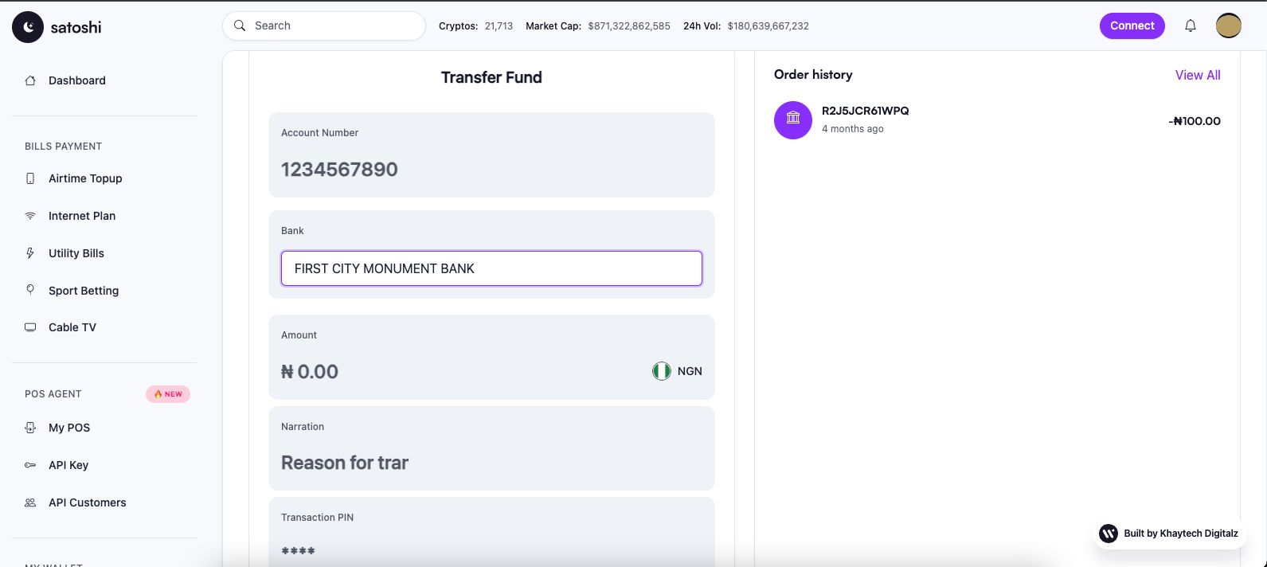Click the satoshi moon logo icon
Image resolution: width=1267 pixels, height=567 pixels.
(28, 27)
